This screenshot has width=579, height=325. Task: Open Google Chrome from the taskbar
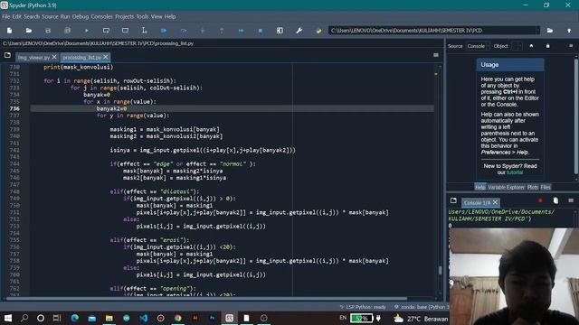178,318
